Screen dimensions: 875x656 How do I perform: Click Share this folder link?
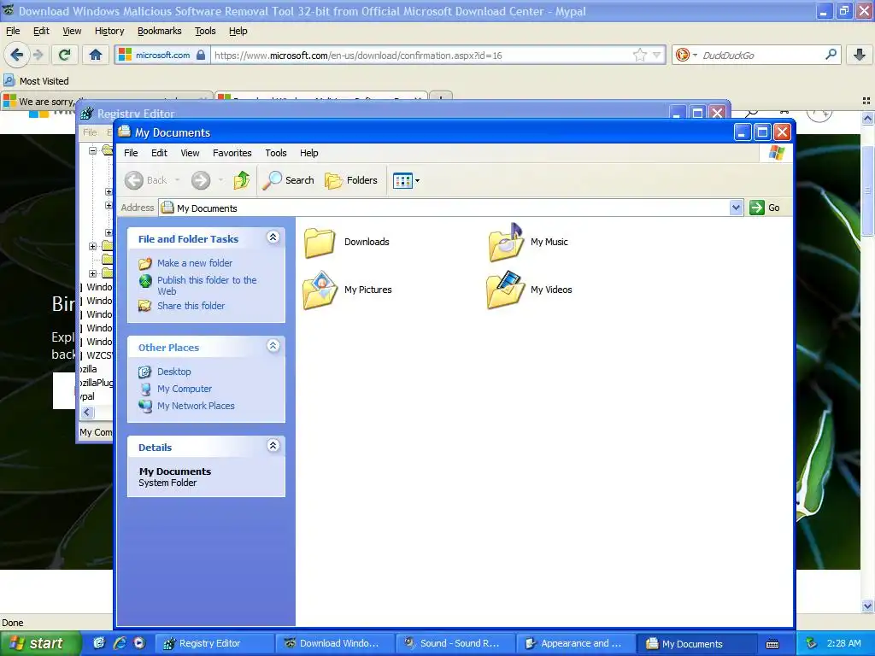coord(191,306)
